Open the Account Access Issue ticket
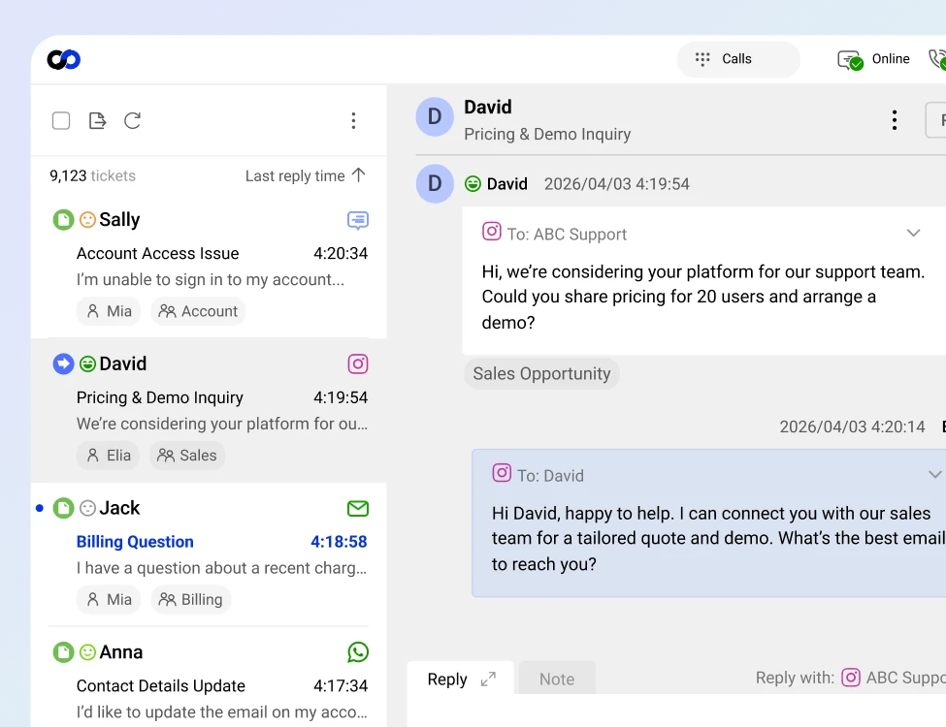Screen dimensions: 946x727 coord(157,253)
